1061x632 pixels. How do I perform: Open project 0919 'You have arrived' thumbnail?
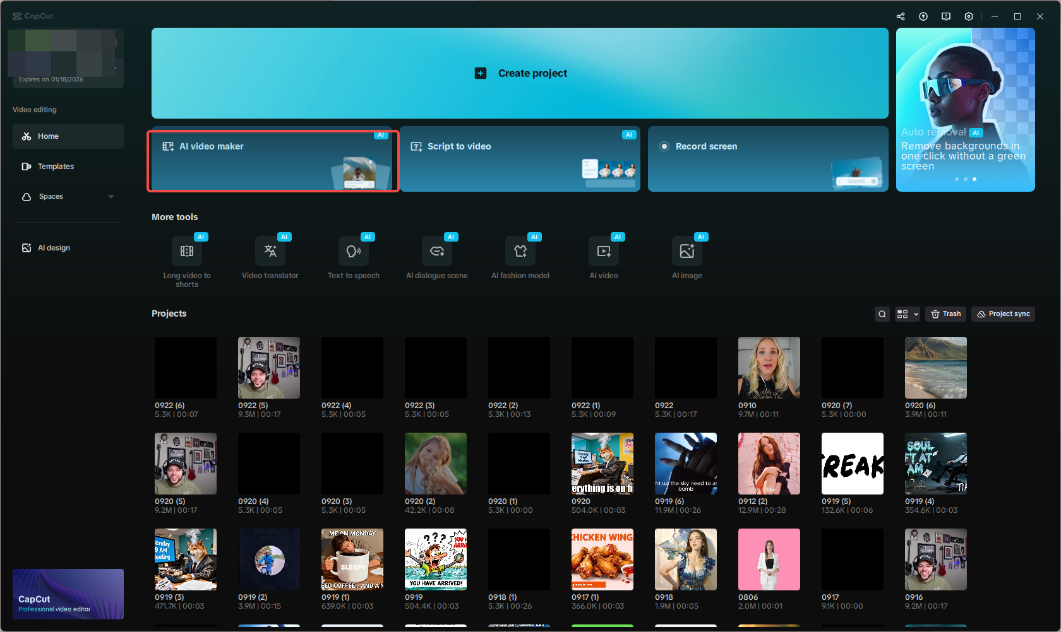click(x=436, y=559)
